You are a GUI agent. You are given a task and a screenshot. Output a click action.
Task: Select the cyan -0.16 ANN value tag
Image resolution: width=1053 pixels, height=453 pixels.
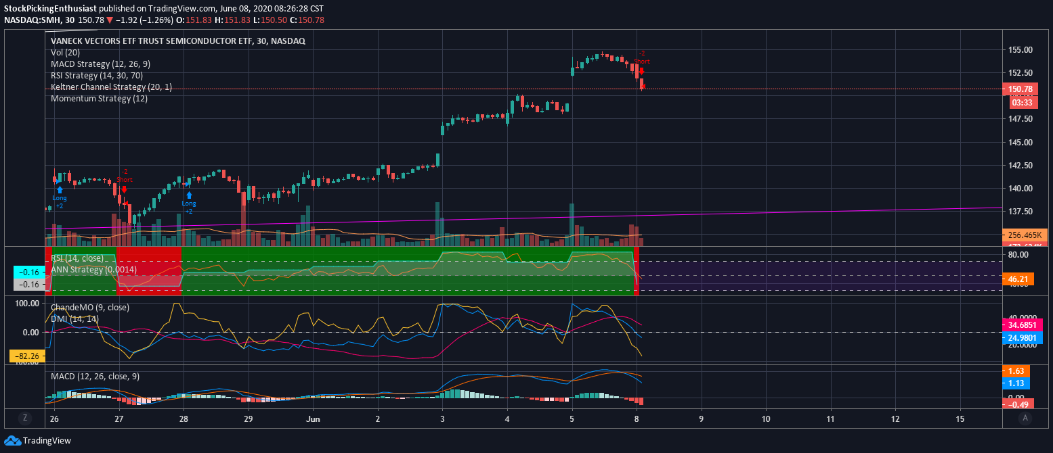(30, 272)
